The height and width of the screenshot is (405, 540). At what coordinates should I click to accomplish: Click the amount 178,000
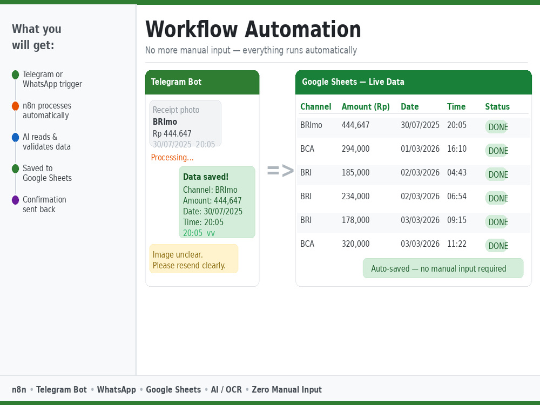pos(355,220)
